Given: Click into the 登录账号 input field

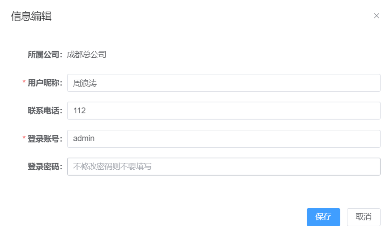Looking at the screenshot, I should click(223, 138).
